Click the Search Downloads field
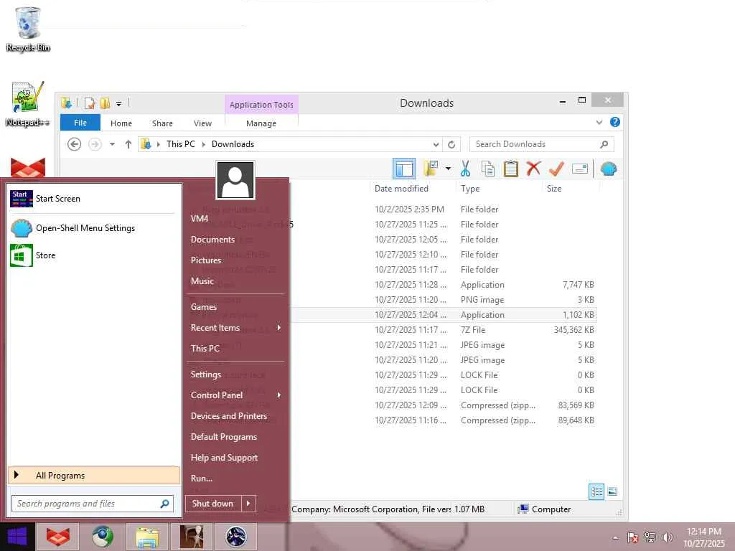This screenshot has width=735, height=551. coord(541,144)
